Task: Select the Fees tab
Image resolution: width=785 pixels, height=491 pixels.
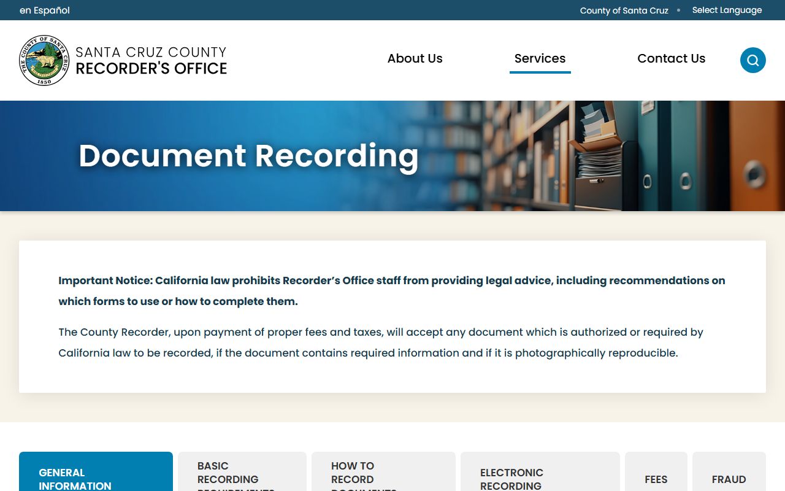Action: click(x=656, y=472)
